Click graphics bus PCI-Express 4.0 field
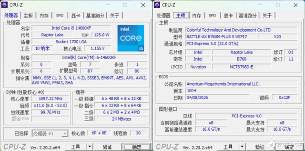The height and width of the screenshot is (151, 305). click(246, 116)
